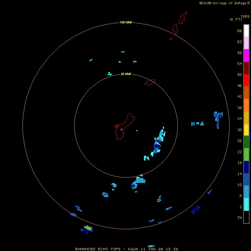Click the red outline of Guam island
Viewport: 251px width, 251px height.
(125, 126)
